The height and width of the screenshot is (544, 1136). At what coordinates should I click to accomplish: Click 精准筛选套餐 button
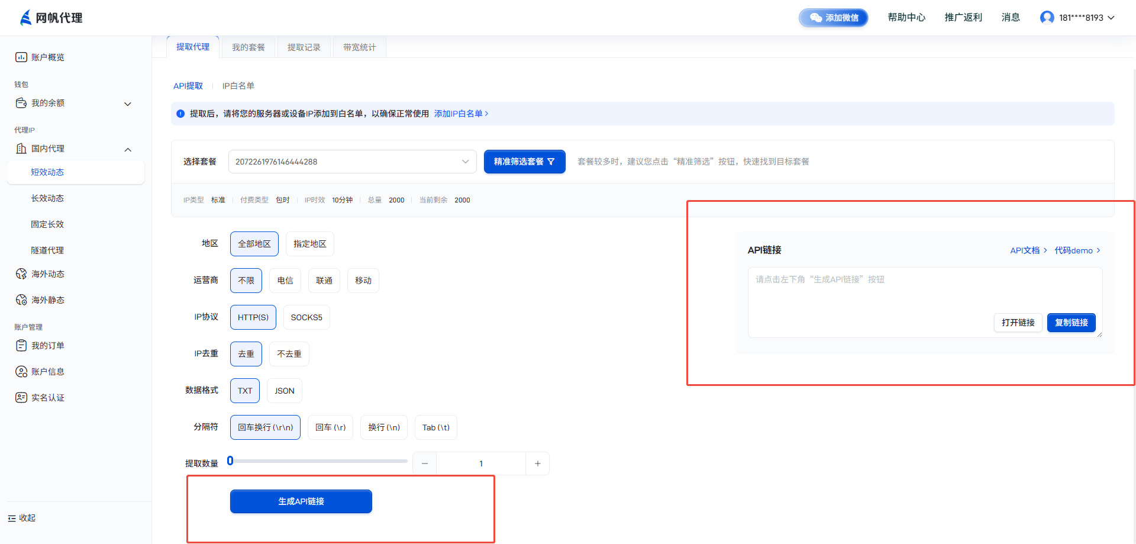[525, 162]
